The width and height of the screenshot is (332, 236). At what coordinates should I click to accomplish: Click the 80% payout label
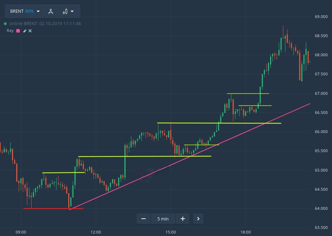click(x=29, y=11)
